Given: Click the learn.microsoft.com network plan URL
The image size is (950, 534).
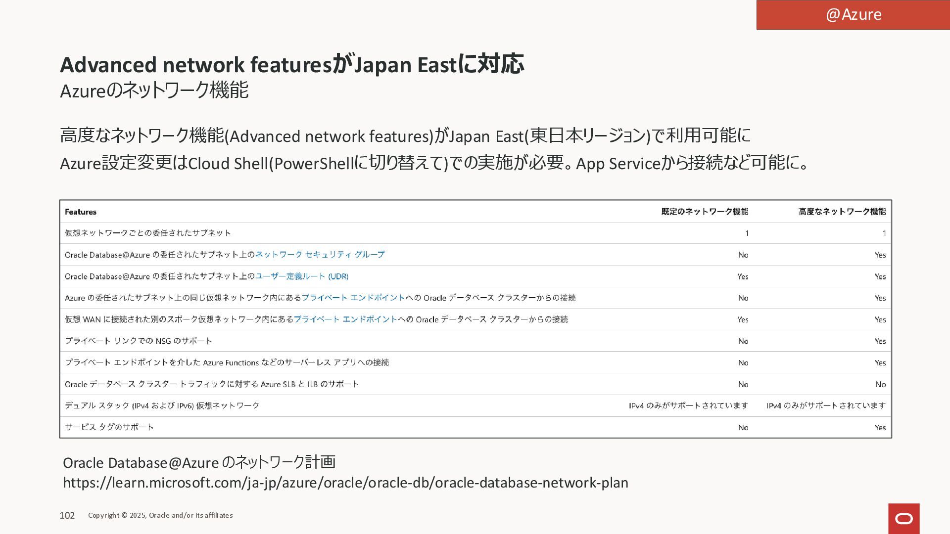Looking at the screenshot, I should point(345,482).
